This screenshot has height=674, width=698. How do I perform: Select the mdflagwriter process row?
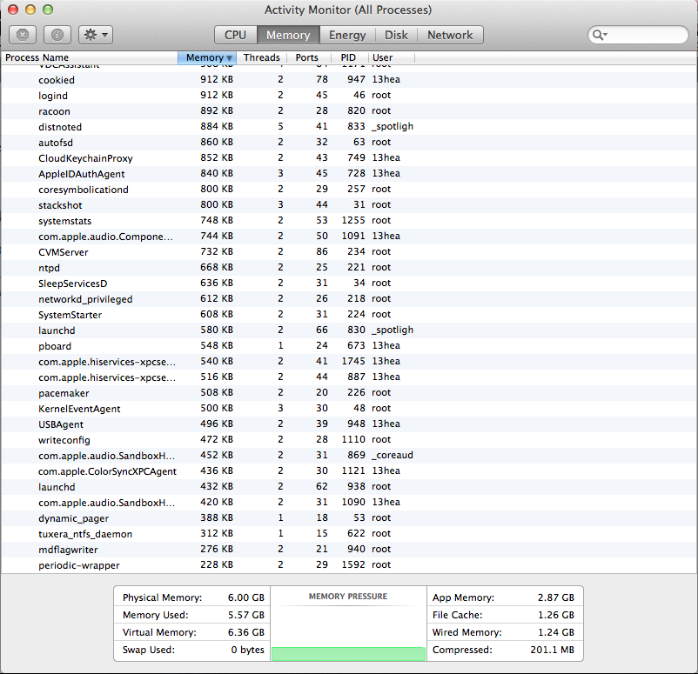[x=349, y=550]
